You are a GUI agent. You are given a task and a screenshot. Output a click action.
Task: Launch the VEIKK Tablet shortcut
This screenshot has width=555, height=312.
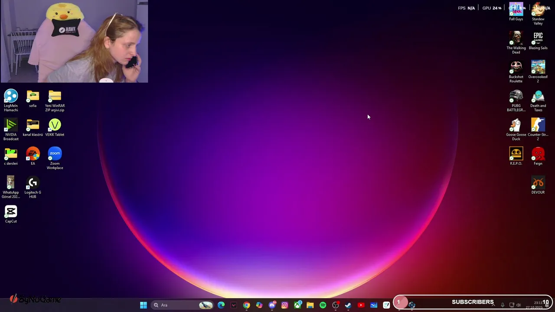click(55, 128)
